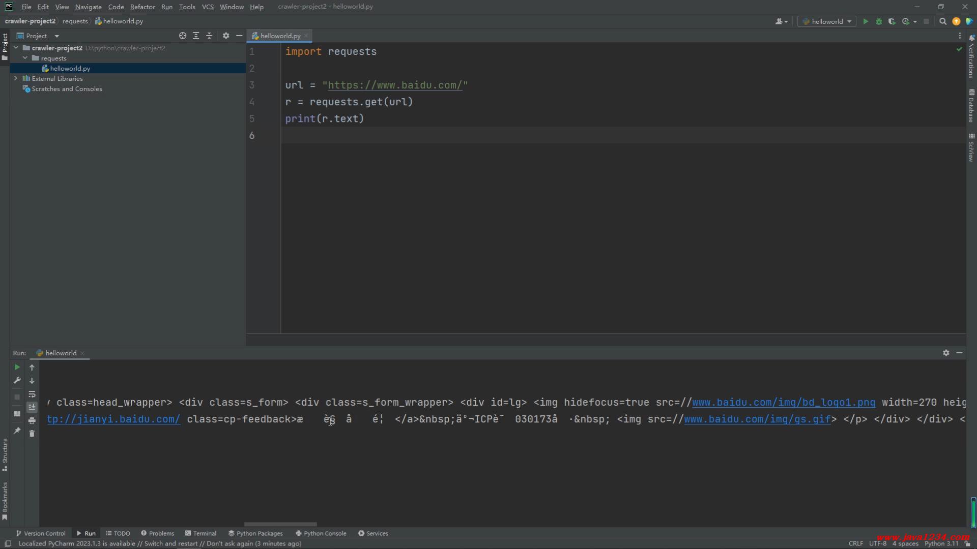The height and width of the screenshot is (549, 977).
Task: Open the Navigate menu
Action: point(88,7)
